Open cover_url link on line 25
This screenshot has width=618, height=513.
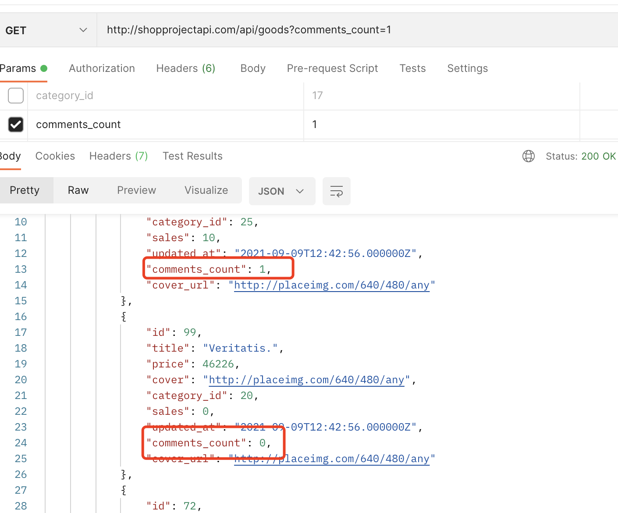point(332,459)
